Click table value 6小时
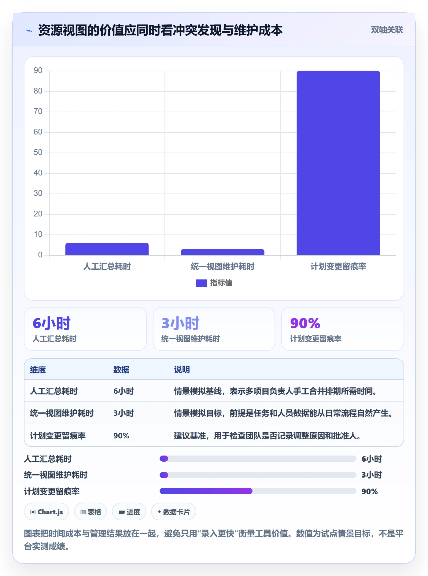Image resolution: width=428 pixels, height=576 pixels. click(124, 391)
